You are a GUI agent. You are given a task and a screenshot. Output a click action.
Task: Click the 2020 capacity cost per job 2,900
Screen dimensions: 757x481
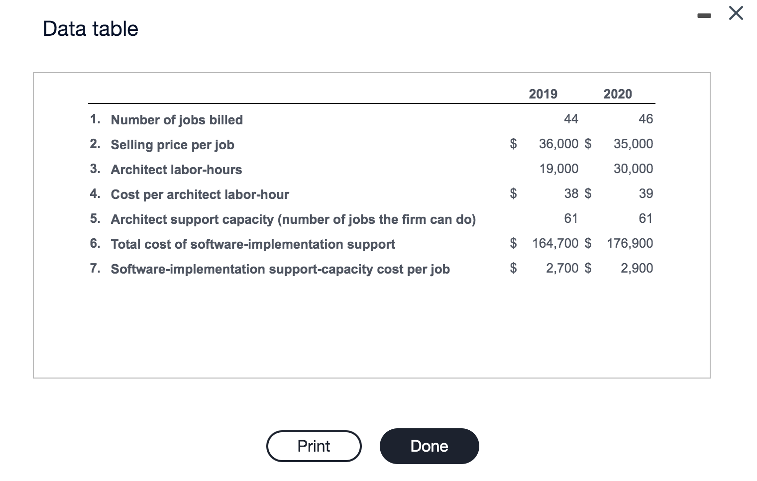tap(637, 268)
